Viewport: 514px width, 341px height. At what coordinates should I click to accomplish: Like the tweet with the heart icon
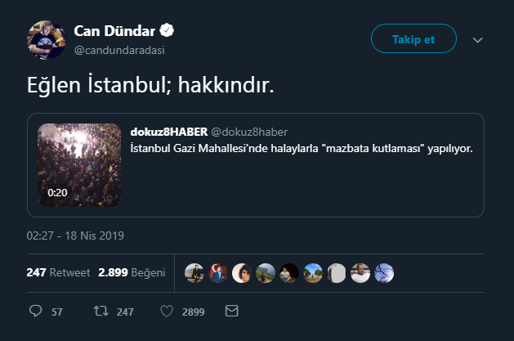pyautogui.click(x=166, y=312)
